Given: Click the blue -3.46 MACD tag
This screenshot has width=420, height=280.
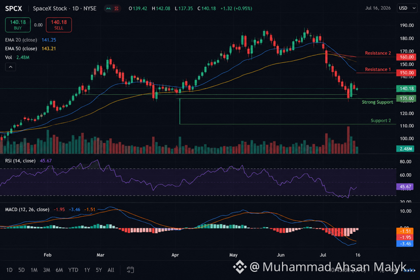Looking at the screenshot, I should tap(405, 243).
